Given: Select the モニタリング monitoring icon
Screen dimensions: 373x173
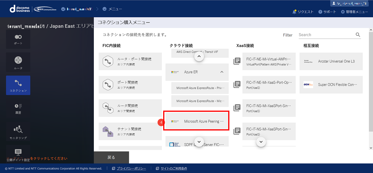Looking at the screenshot, I should (18, 131).
